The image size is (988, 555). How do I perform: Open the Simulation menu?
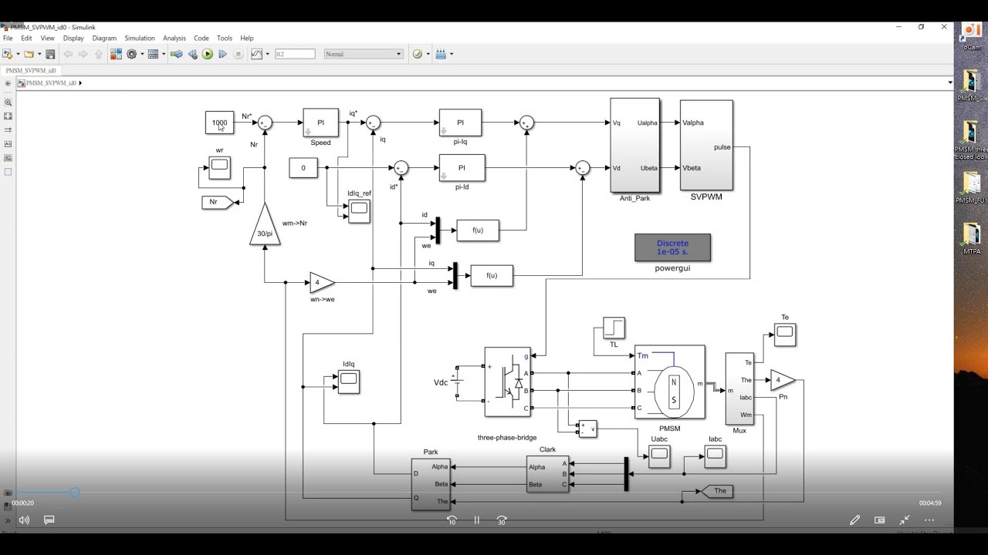[140, 38]
